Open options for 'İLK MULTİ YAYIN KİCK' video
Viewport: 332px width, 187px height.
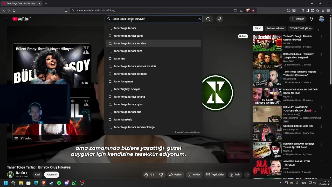click(321, 108)
